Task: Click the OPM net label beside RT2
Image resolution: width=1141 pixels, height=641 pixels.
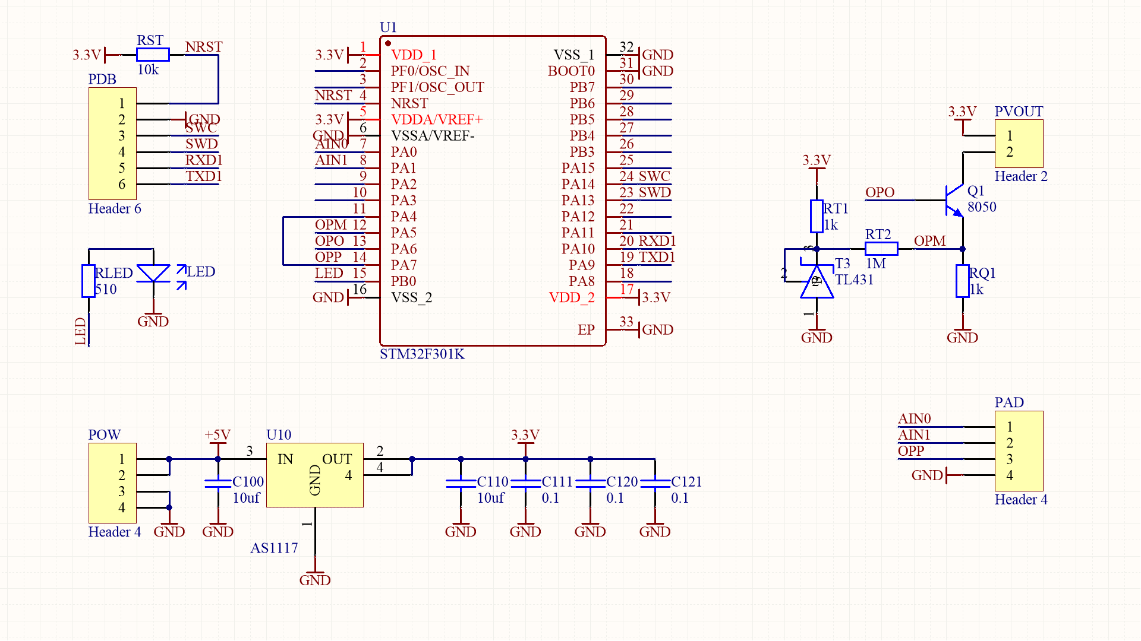Action: [x=930, y=241]
